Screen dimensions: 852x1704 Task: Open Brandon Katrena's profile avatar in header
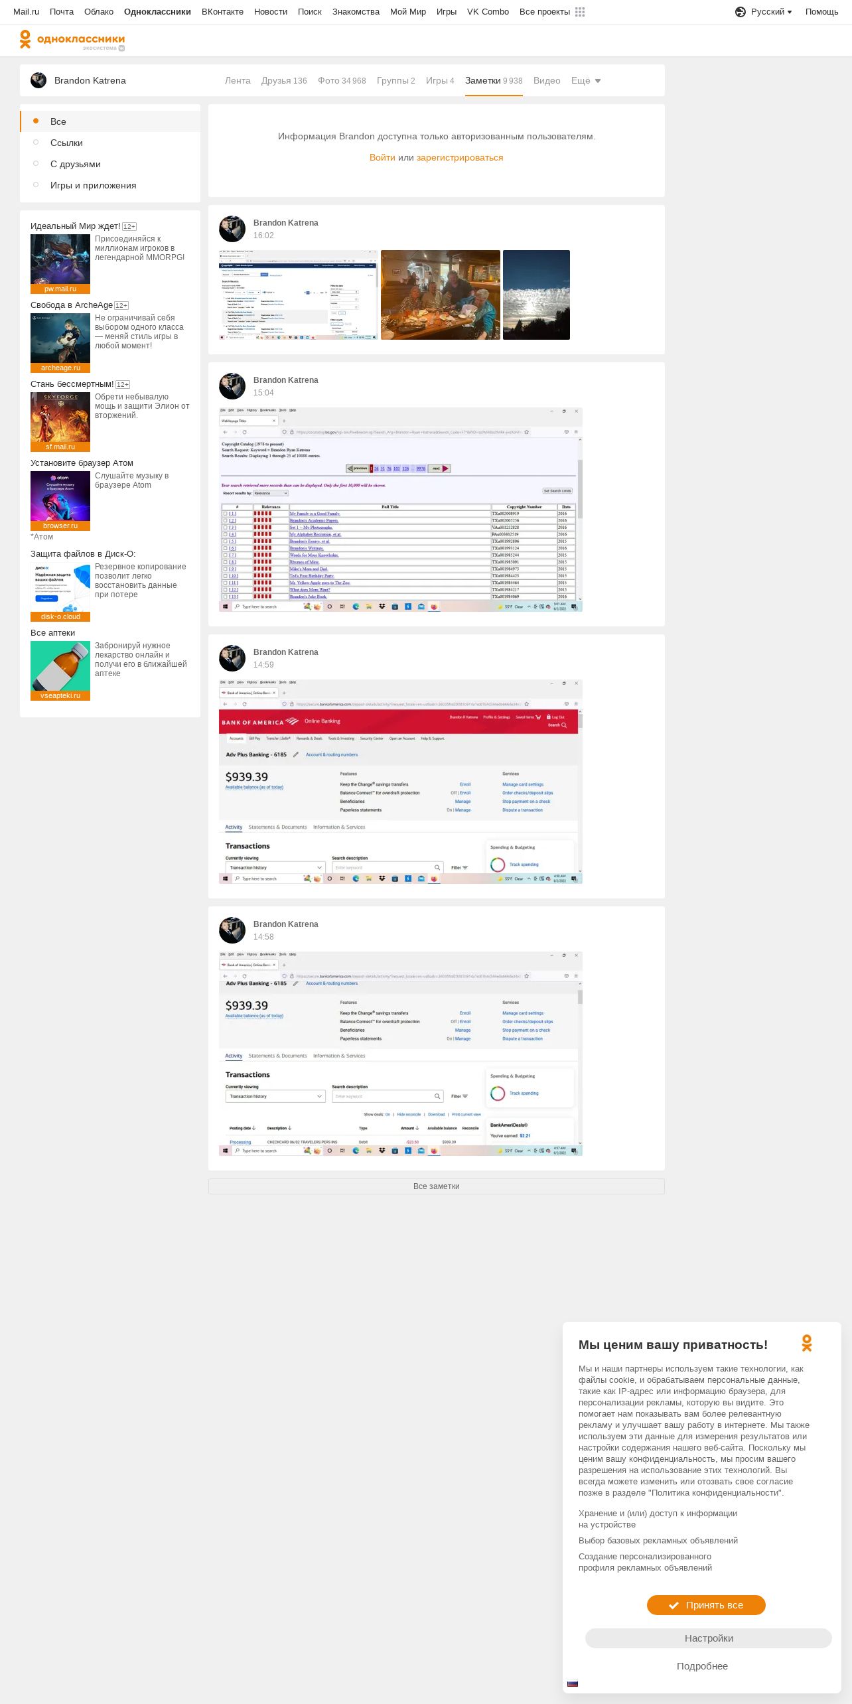(x=38, y=80)
